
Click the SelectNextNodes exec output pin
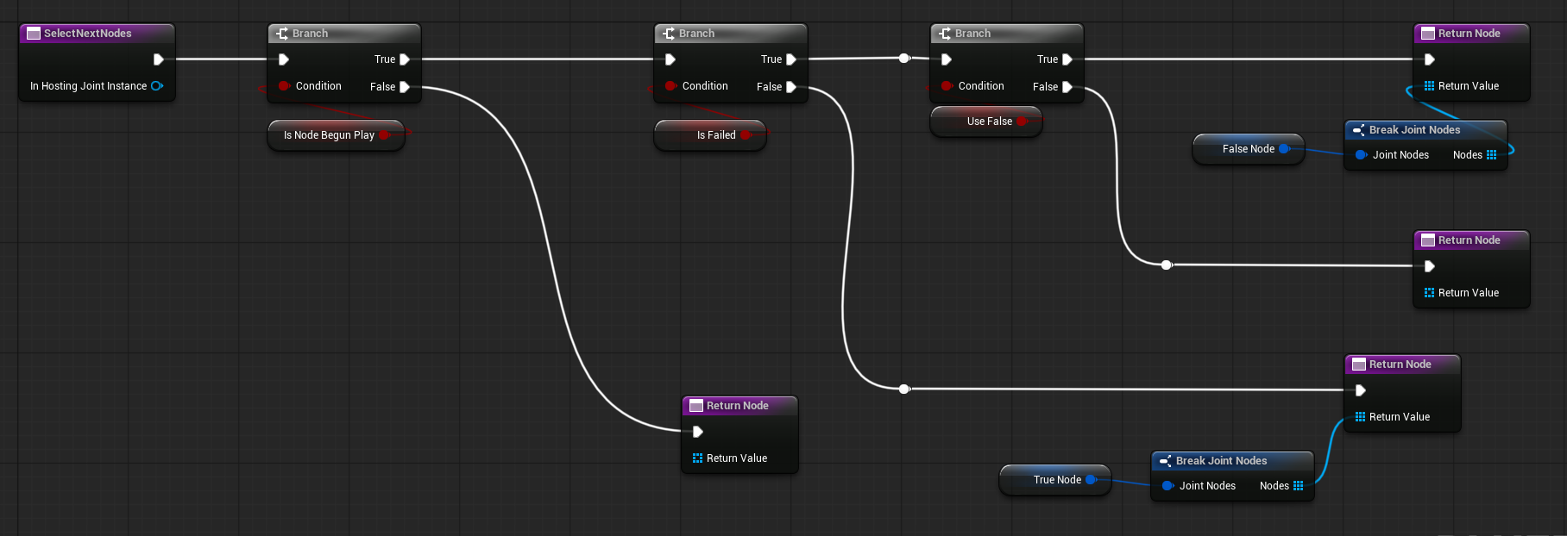pyautogui.click(x=158, y=59)
